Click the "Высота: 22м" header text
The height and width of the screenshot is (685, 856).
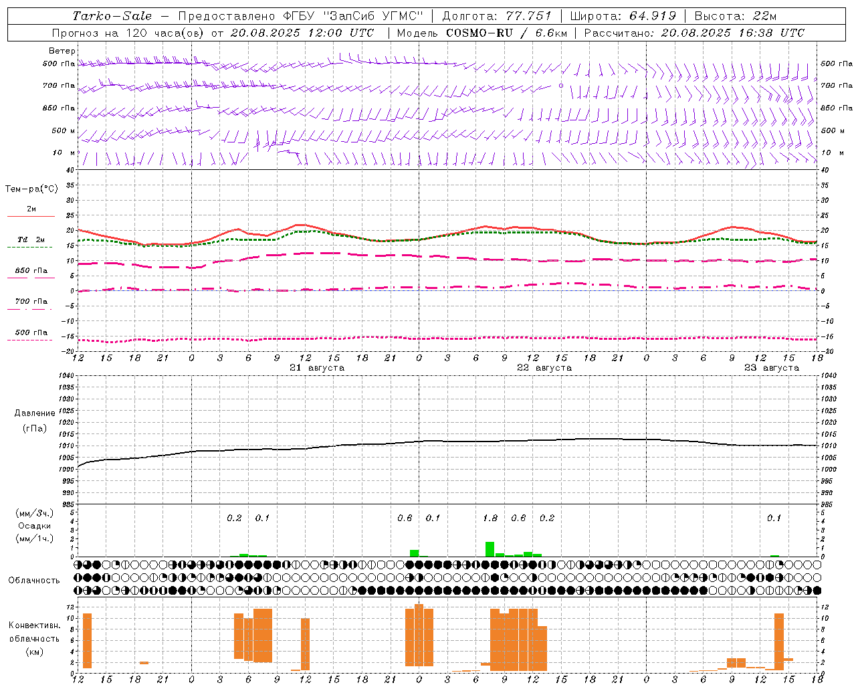point(736,16)
